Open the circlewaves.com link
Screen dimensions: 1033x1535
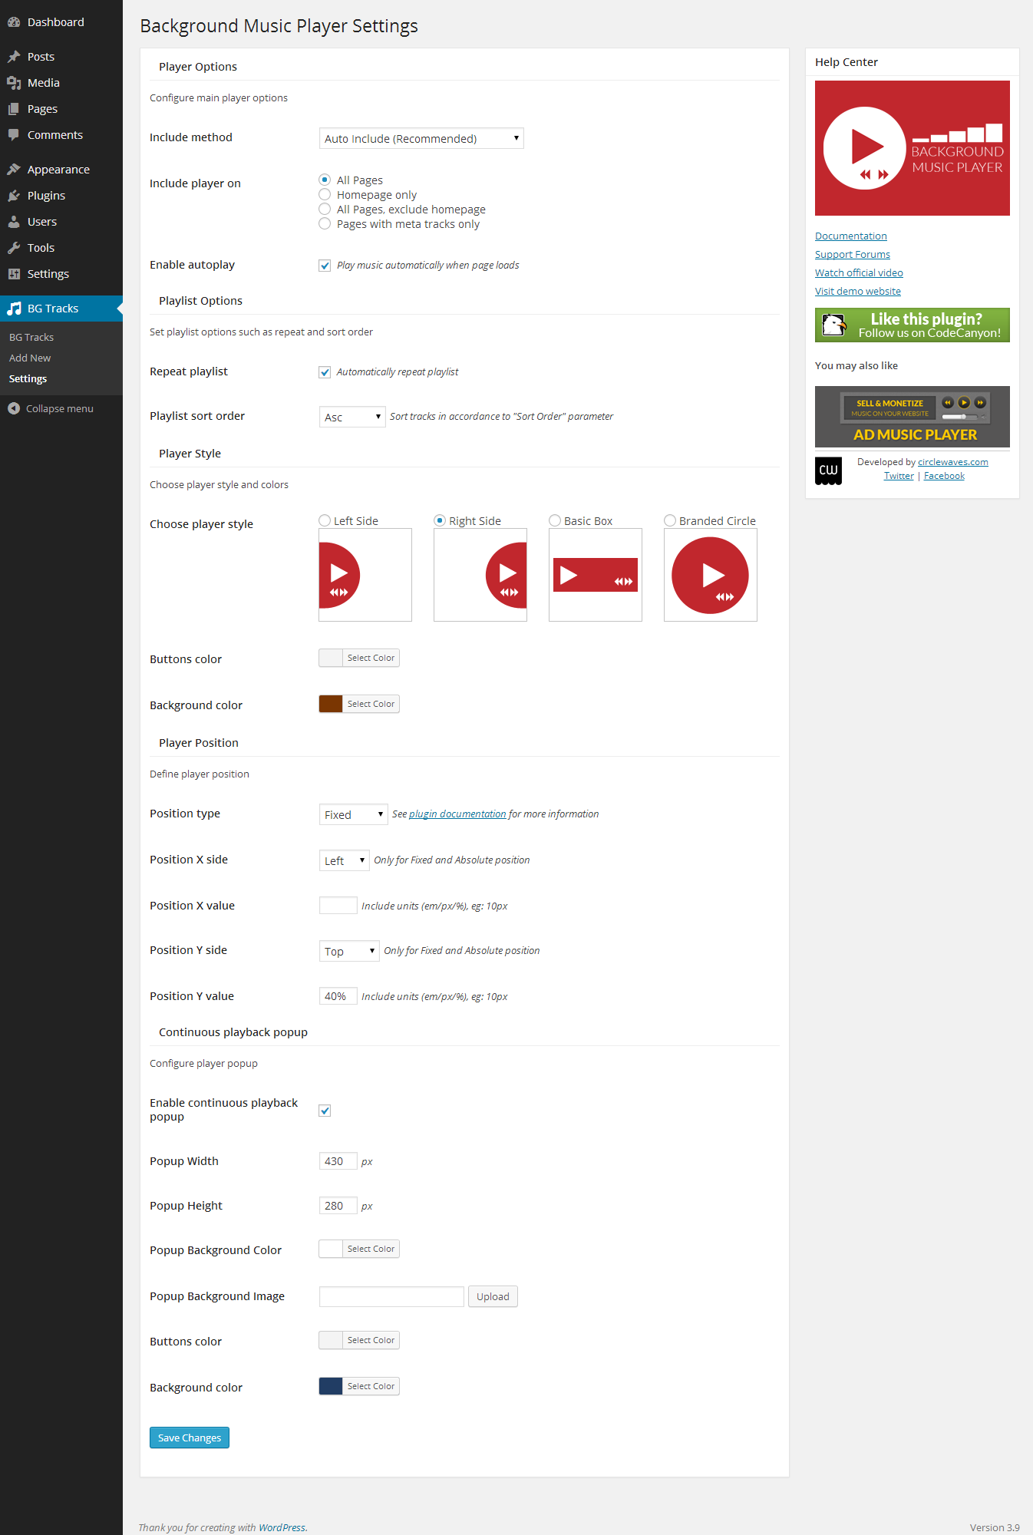953,462
